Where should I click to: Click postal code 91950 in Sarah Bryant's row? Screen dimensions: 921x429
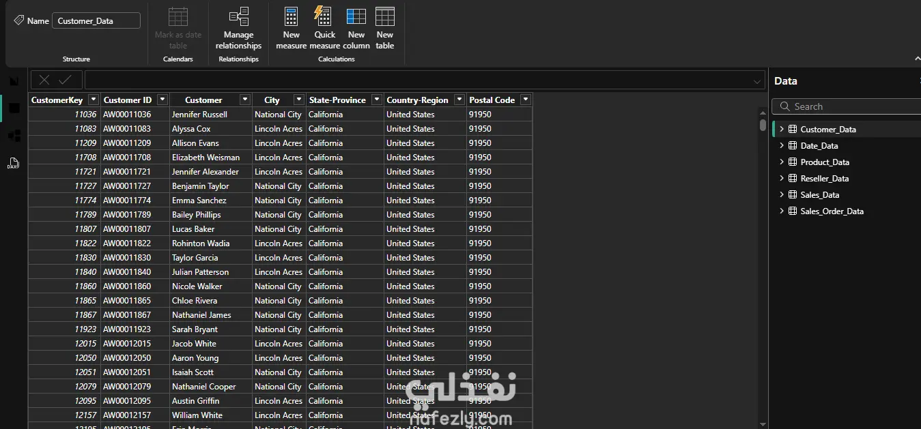click(499, 329)
